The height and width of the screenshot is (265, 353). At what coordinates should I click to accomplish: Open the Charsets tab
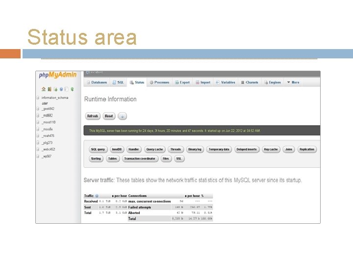click(250, 82)
